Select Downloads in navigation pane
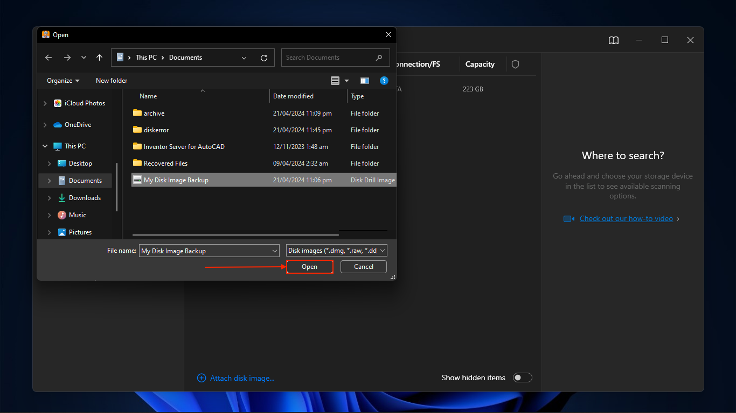The image size is (736, 413). (79, 198)
